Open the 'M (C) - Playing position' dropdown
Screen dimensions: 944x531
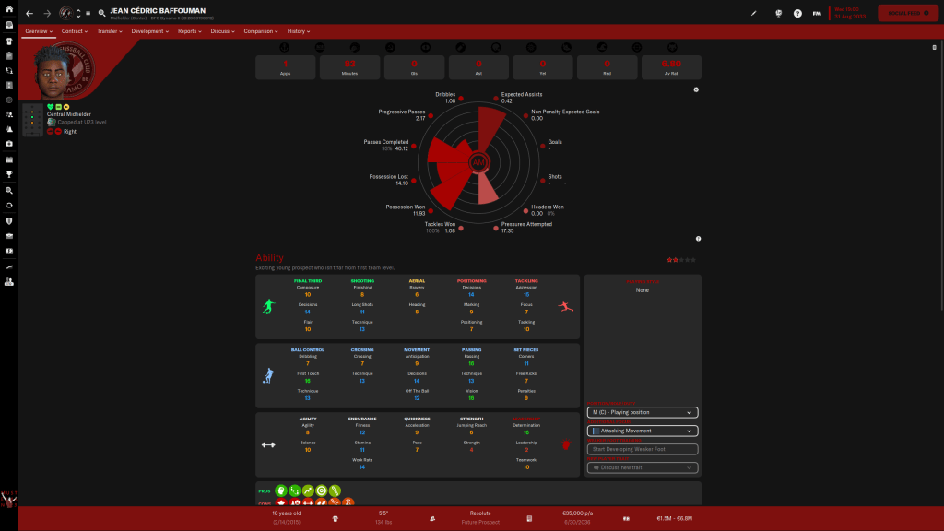point(642,412)
